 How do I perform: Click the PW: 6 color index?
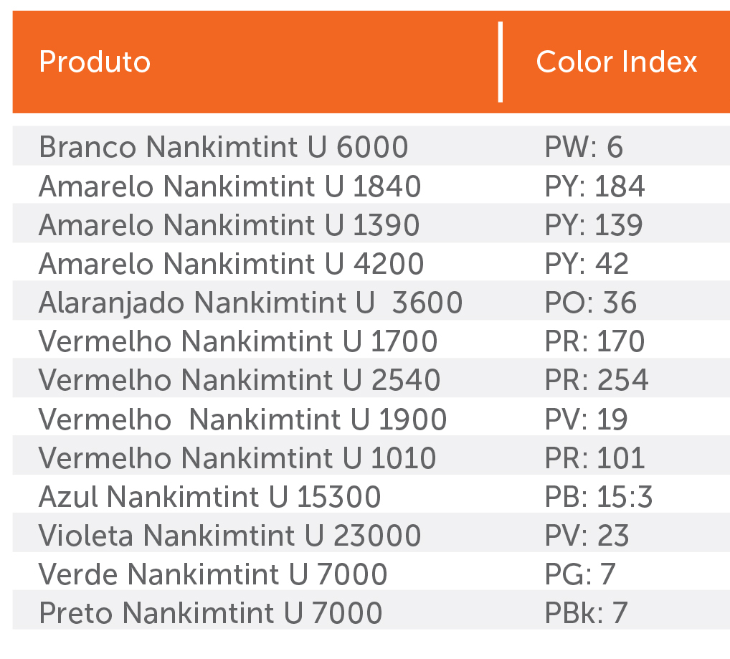(584, 147)
